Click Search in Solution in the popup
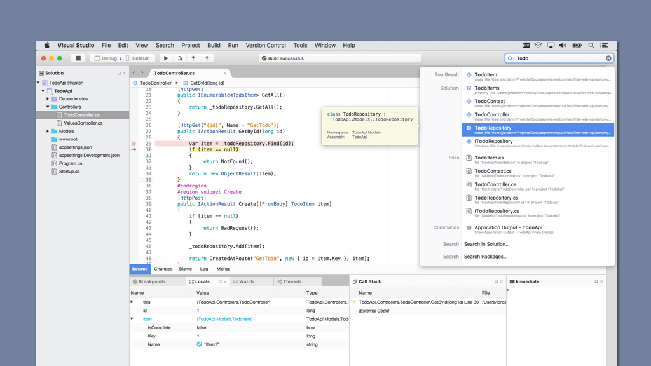651x366 pixels. (488, 244)
